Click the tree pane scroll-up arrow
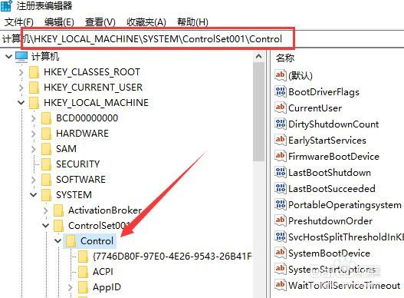404x298 pixels. click(x=258, y=56)
